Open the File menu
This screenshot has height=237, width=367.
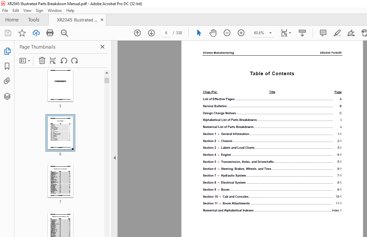click(5, 11)
